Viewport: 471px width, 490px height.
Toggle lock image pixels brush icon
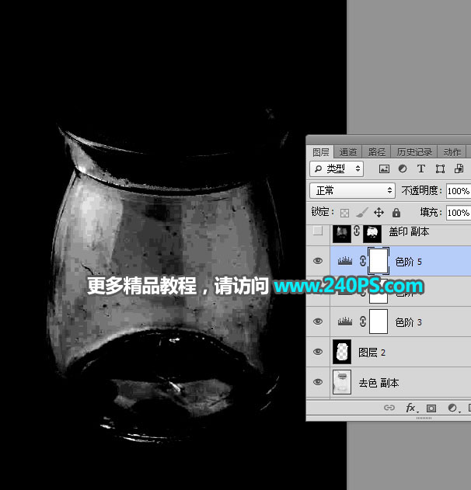click(361, 213)
